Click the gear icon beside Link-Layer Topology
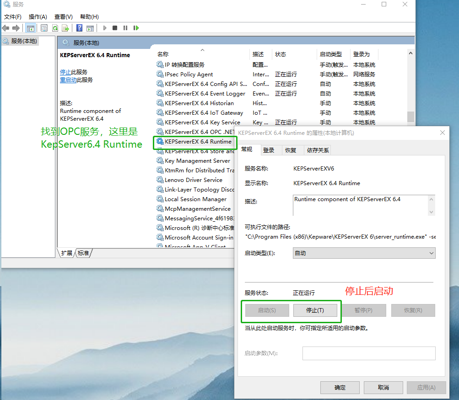This screenshot has width=459, height=400. click(160, 189)
